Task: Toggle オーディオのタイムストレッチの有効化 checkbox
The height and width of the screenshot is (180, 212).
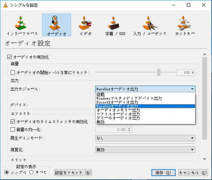Action: (13, 122)
